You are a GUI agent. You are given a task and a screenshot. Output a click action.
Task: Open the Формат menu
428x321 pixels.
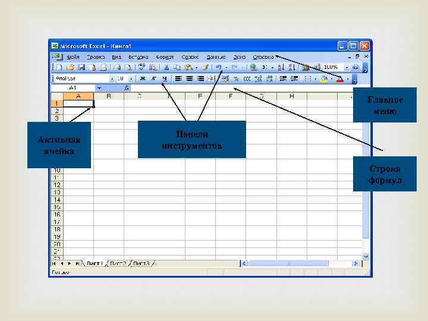pyautogui.click(x=165, y=57)
